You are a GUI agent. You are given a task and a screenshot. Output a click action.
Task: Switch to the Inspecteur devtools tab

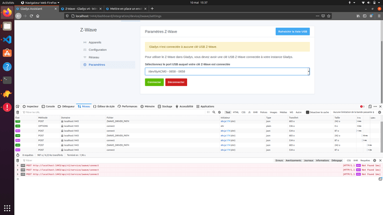click(31, 106)
